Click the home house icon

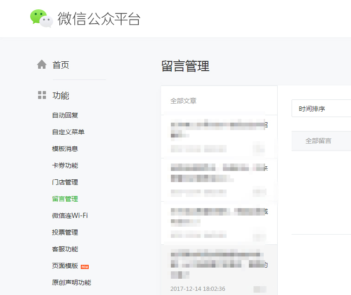(42, 65)
